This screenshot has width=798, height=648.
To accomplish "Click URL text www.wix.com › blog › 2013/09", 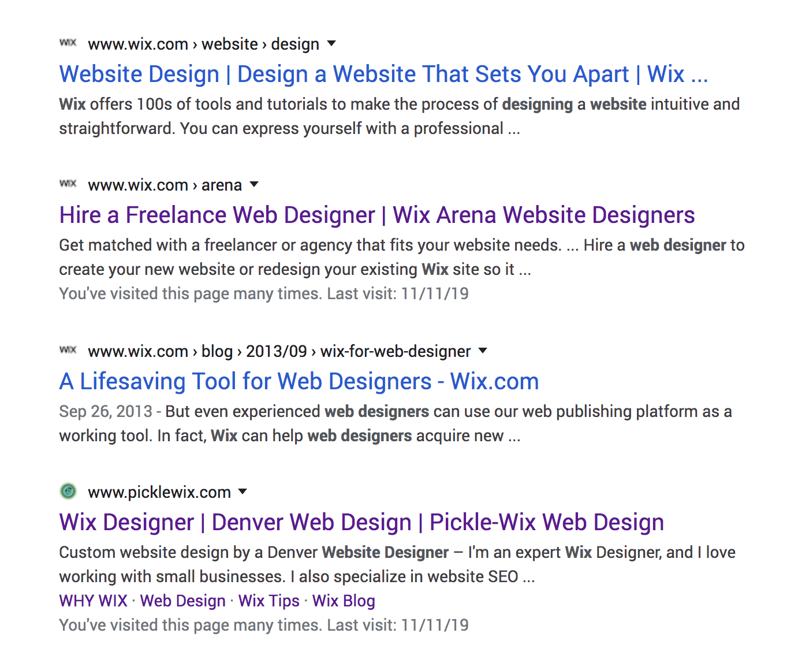I will [279, 351].
